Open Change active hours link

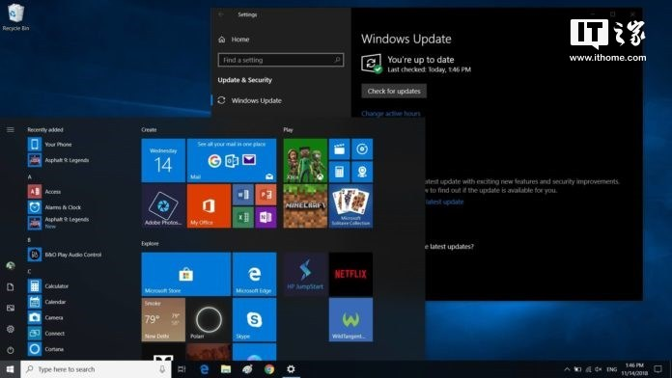point(391,114)
